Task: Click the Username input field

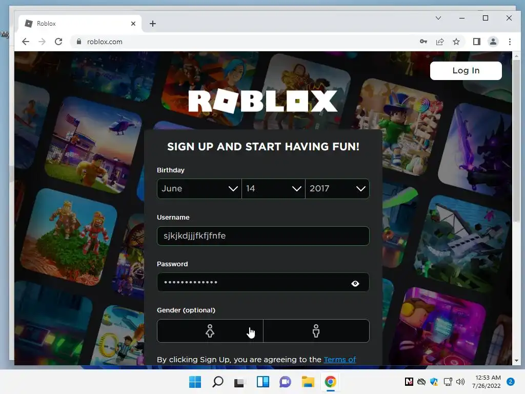Action: click(263, 236)
